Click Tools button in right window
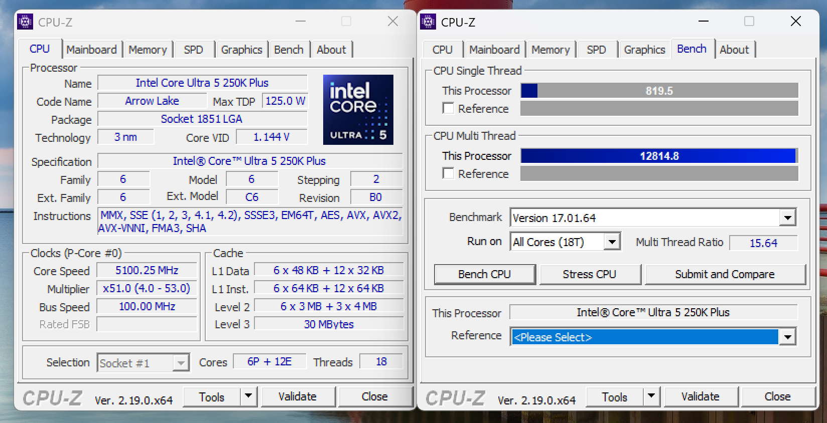Image resolution: width=827 pixels, height=423 pixels. (x=615, y=397)
